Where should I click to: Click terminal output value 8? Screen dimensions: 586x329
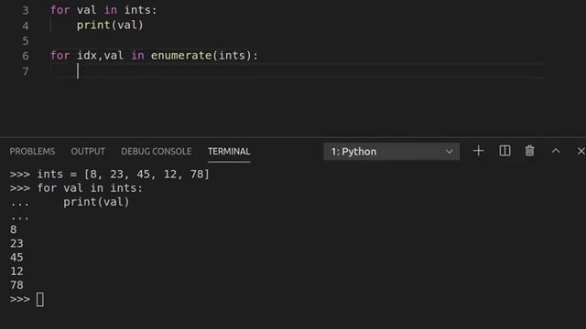(14, 229)
